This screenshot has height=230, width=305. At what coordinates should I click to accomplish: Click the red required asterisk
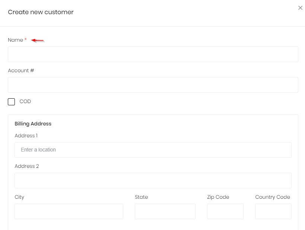point(25,40)
